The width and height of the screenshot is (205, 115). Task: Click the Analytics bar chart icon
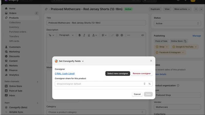tap(6, 75)
